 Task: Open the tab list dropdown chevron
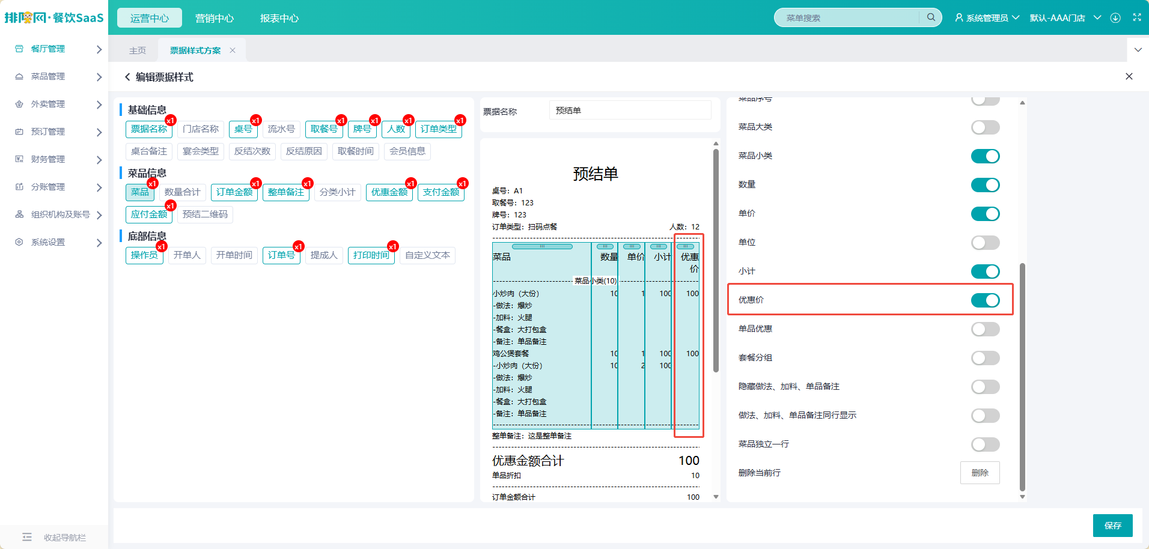(1138, 50)
